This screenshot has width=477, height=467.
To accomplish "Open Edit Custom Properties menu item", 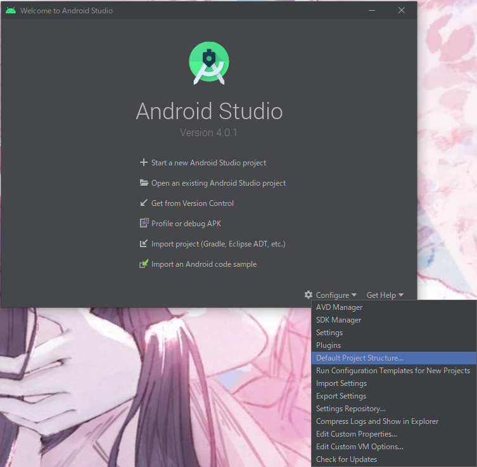I will pos(394,434).
